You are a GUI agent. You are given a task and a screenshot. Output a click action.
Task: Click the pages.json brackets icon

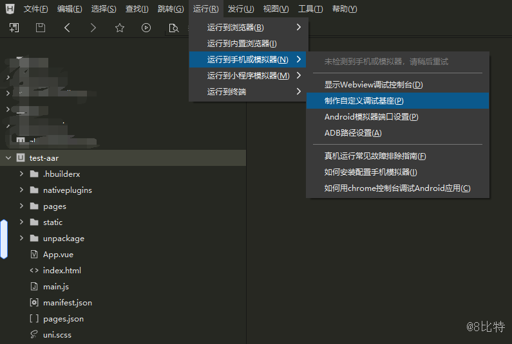(34, 318)
